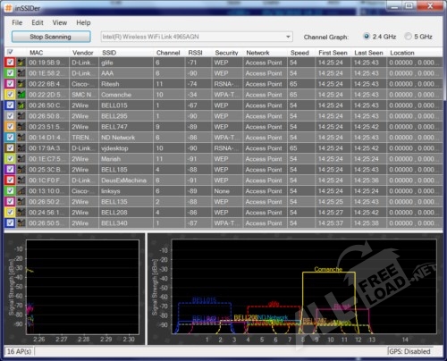Click signal strength icon for BELL208

pyautogui.click(x=21, y=213)
